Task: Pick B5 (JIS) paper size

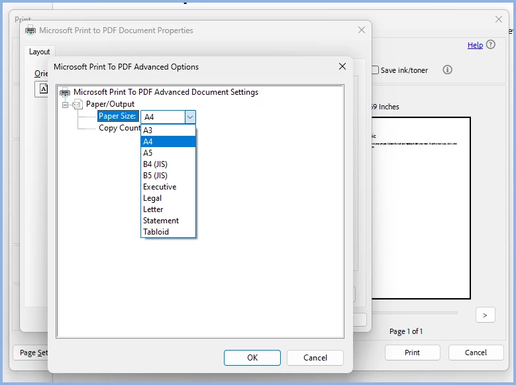Action: pyautogui.click(x=168, y=175)
